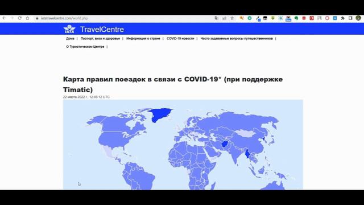Open the red square extension with white symbol
This screenshot has height=205, width=364.
[312, 18]
